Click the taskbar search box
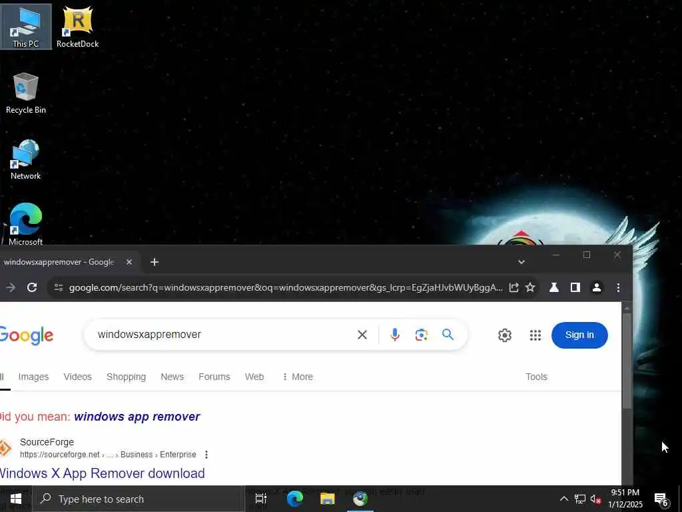The height and width of the screenshot is (512, 682). [x=139, y=499]
